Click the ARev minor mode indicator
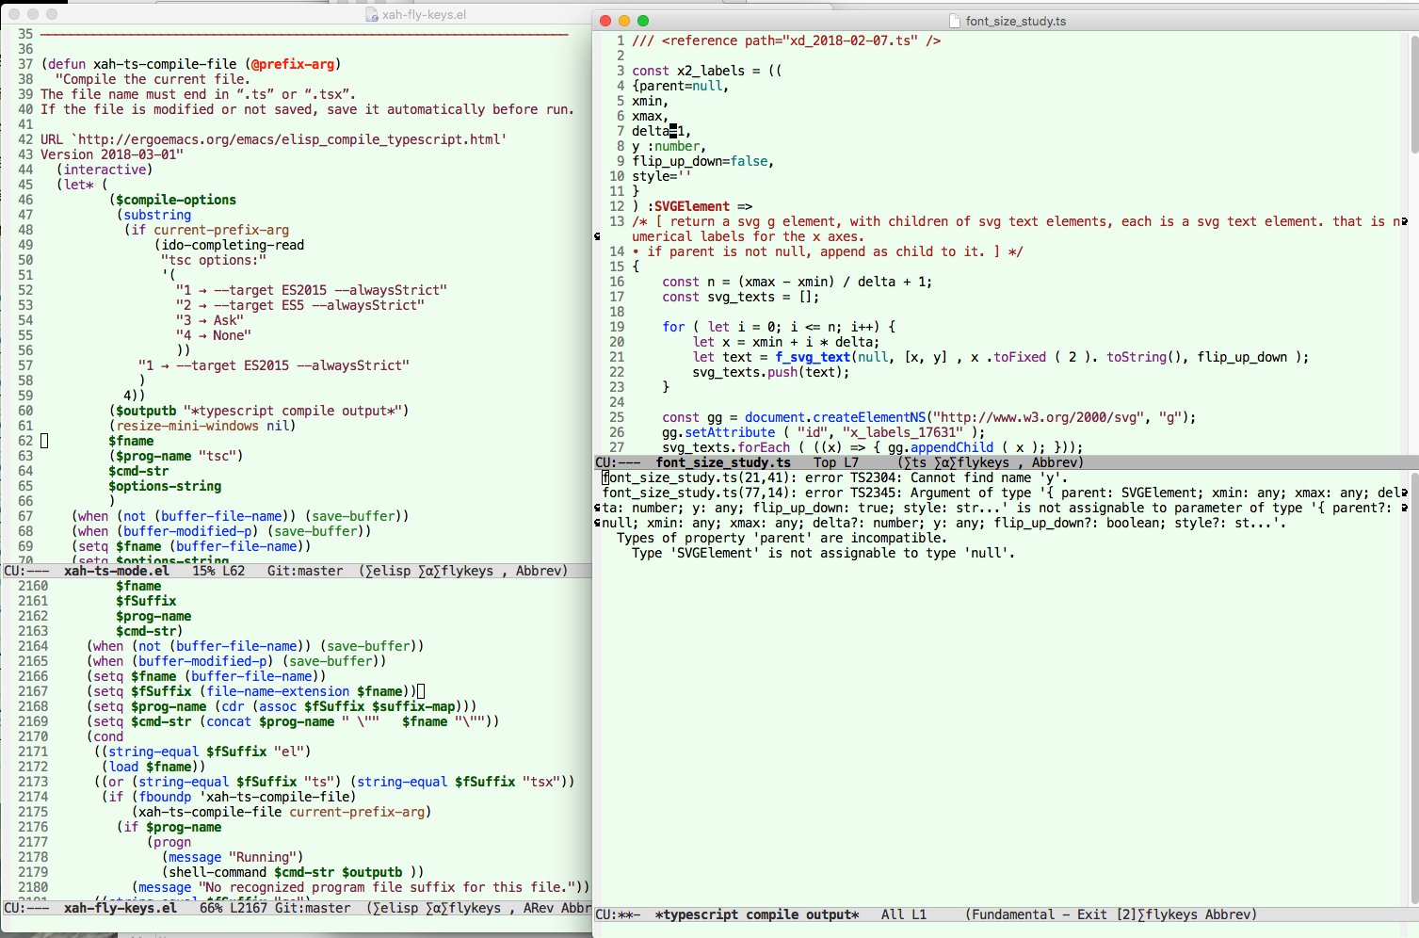The image size is (1419, 938). (539, 908)
